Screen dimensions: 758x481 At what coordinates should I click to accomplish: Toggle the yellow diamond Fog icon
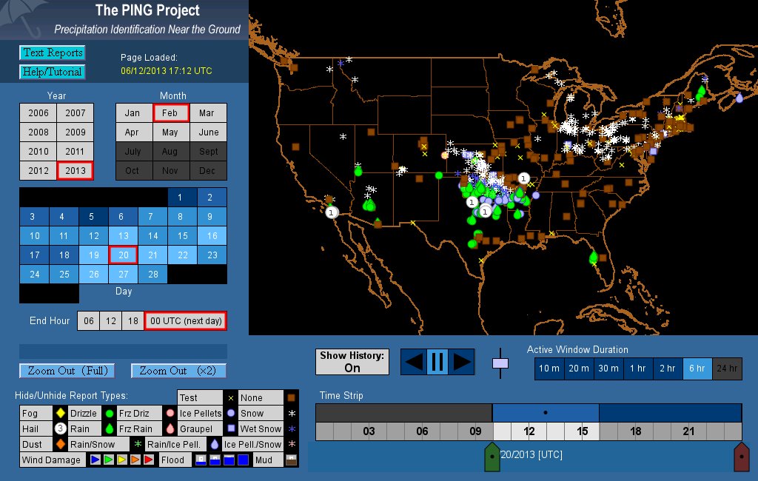(x=60, y=414)
